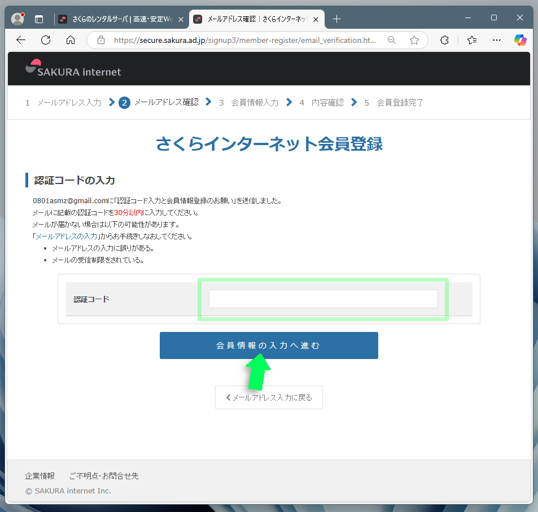Image resolution: width=538 pixels, height=512 pixels.
Task: Switch to さくらのレンタルサーバ tab
Action: [x=117, y=19]
